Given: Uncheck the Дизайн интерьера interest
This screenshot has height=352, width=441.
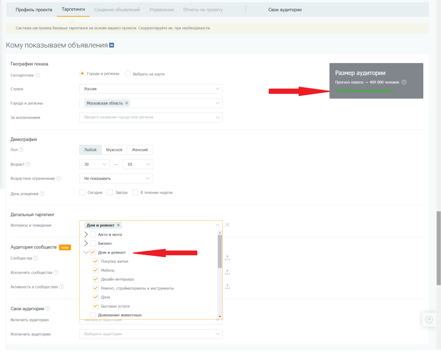Looking at the screenshot, I should click(96, 279).
